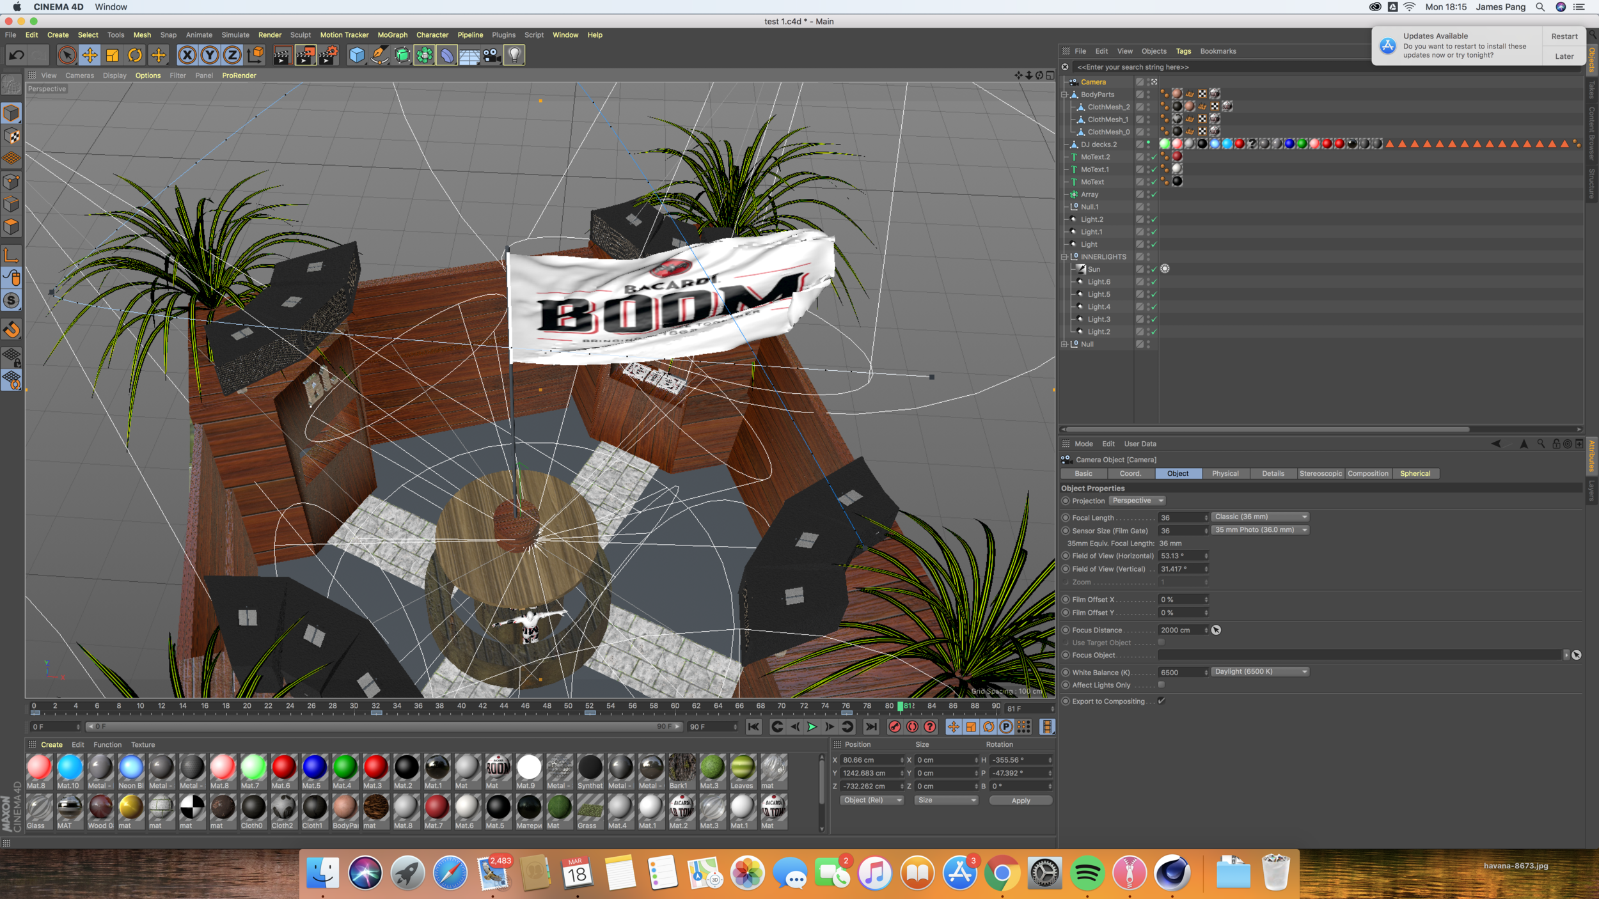The width and height of the screenshot is (1599, 899).
Task: Open the Render menu
Action: (x=269, y=35)
